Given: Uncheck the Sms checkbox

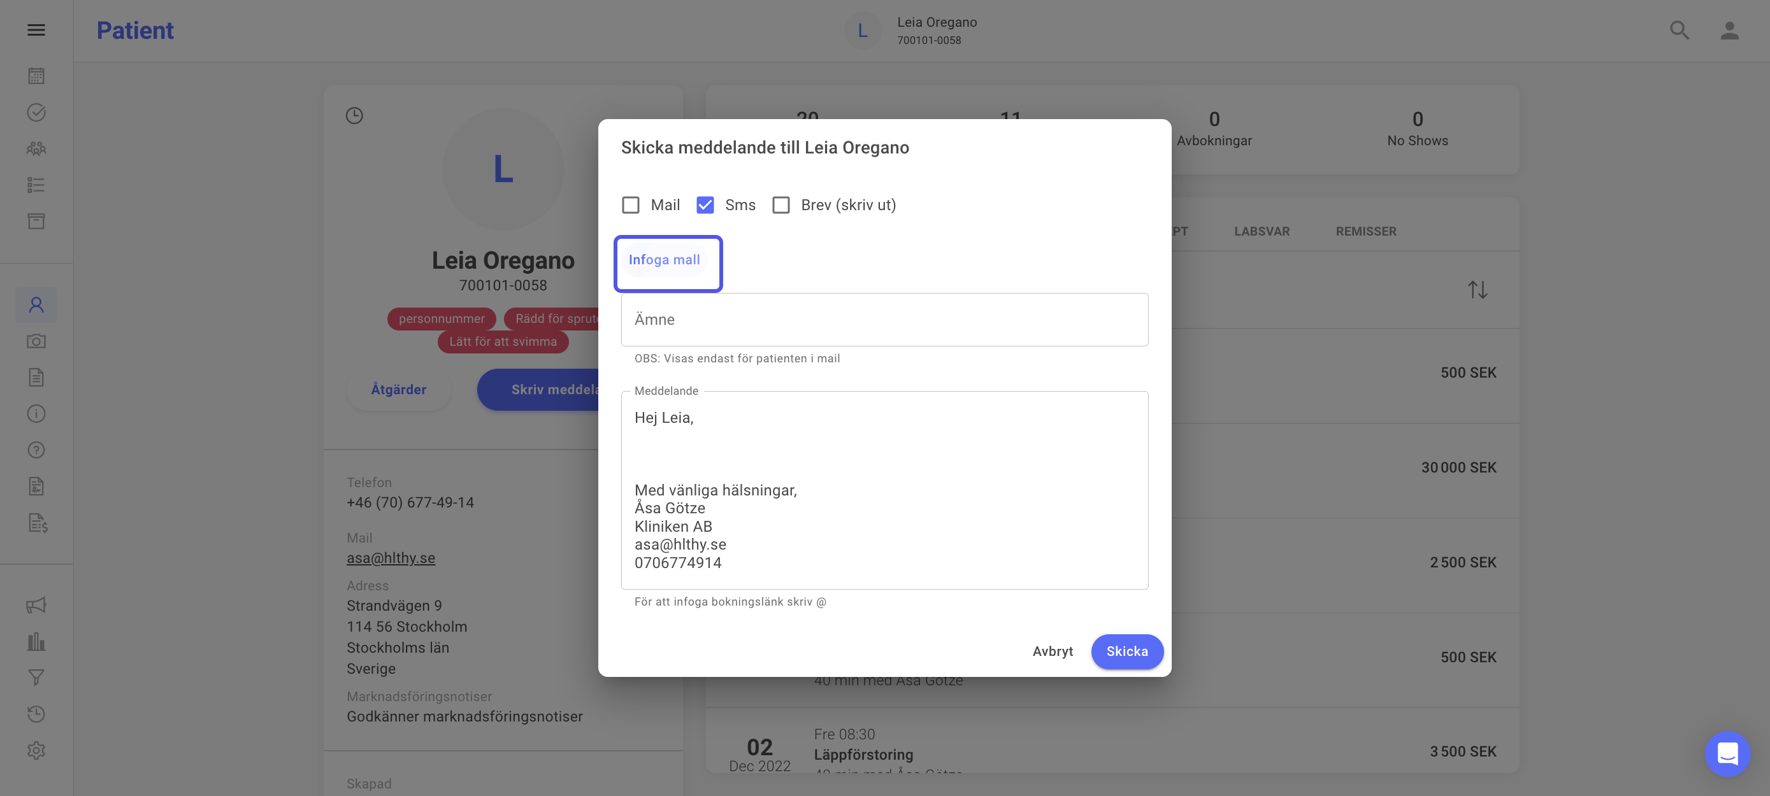Looking at the screenshot, I should click(x=705, y=205).
